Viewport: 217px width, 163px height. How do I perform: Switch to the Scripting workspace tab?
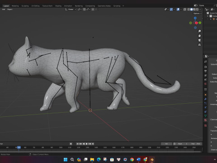[x=117, y=6]
